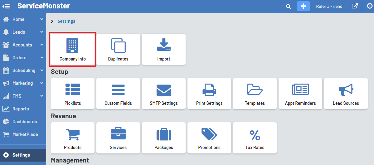Click the Import download icon

tap(164, 46)
